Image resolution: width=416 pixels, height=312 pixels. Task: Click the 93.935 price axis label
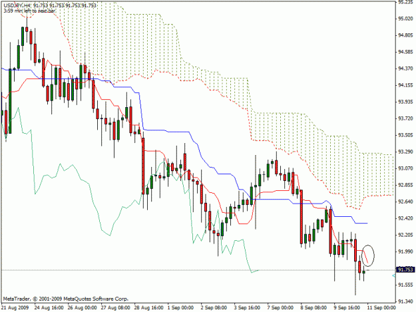405,102
